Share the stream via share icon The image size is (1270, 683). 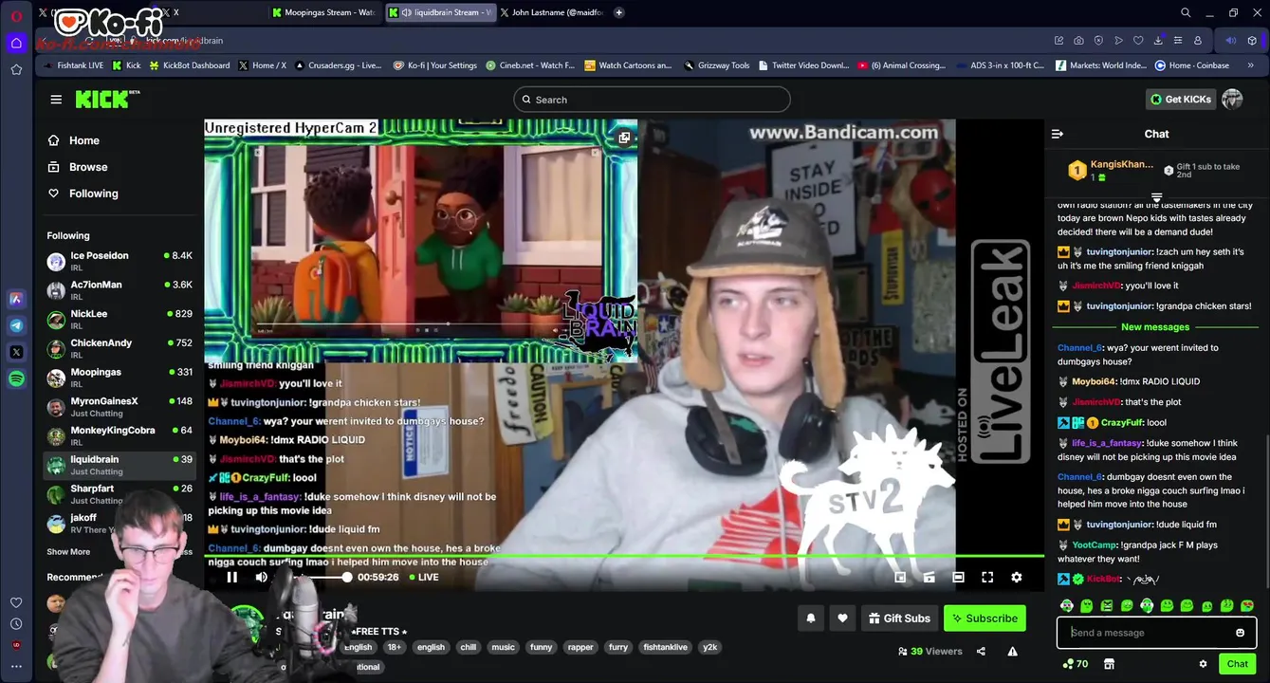(981, 652)
